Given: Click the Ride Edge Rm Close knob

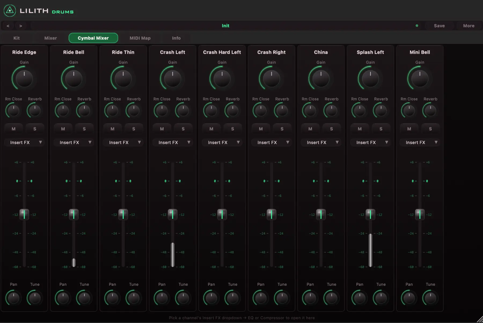Looking at the screenshot, I should [13, 111].
